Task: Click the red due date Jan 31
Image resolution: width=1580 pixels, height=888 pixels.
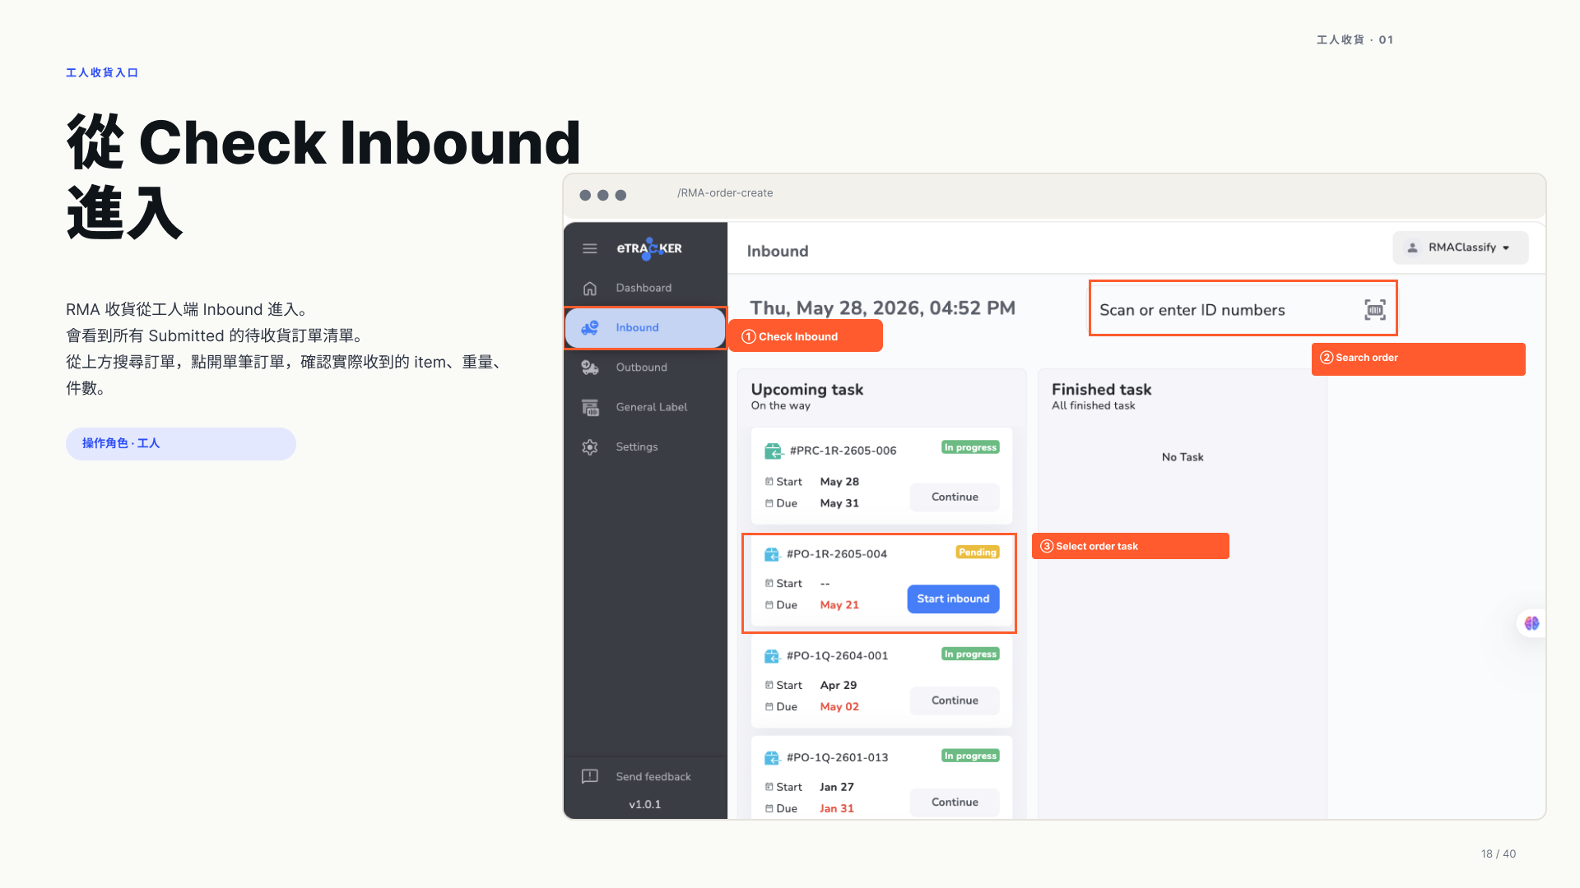Action: click(x=837, y=809)
